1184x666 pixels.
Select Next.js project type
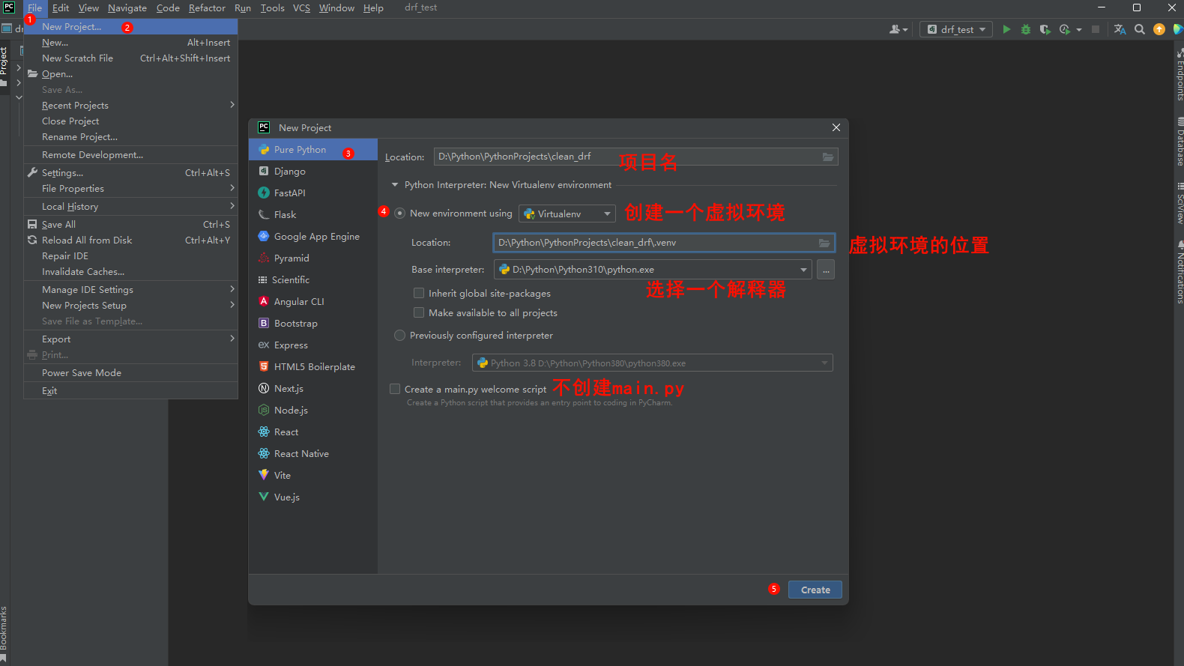[313, 388]
